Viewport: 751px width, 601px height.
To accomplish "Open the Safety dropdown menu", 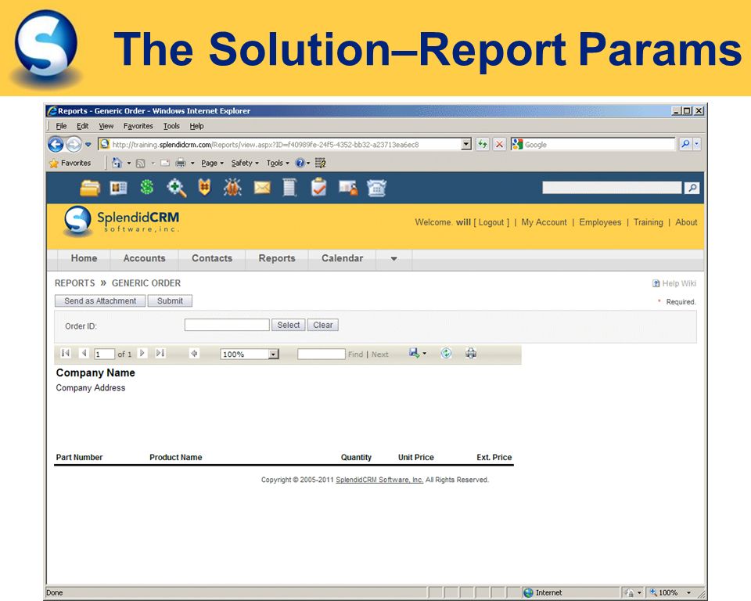I will (245, 163).
